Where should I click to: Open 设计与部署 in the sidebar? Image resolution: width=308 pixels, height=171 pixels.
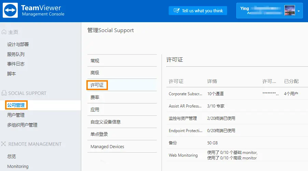[18, 44]
